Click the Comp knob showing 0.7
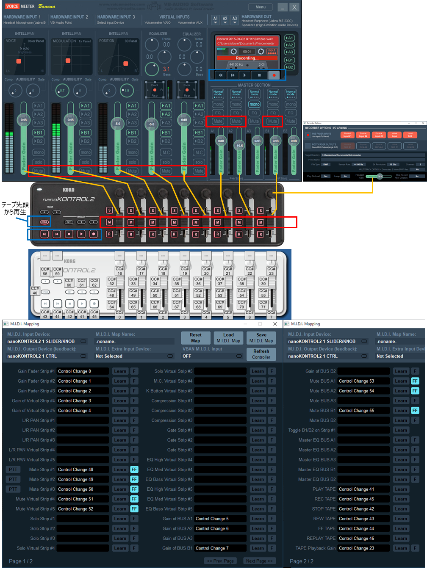 pos(62,90)
